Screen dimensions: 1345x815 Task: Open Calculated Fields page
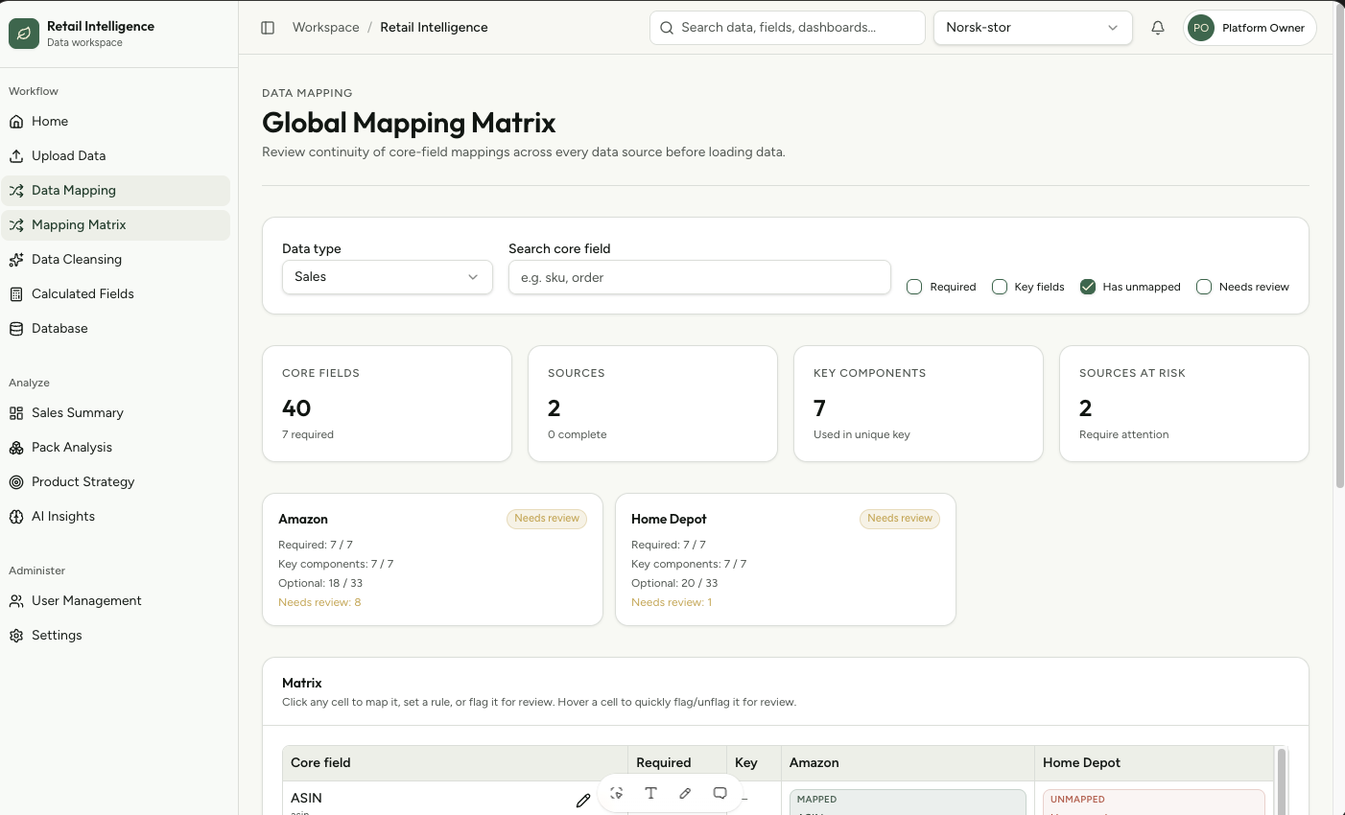pos(115,294)
